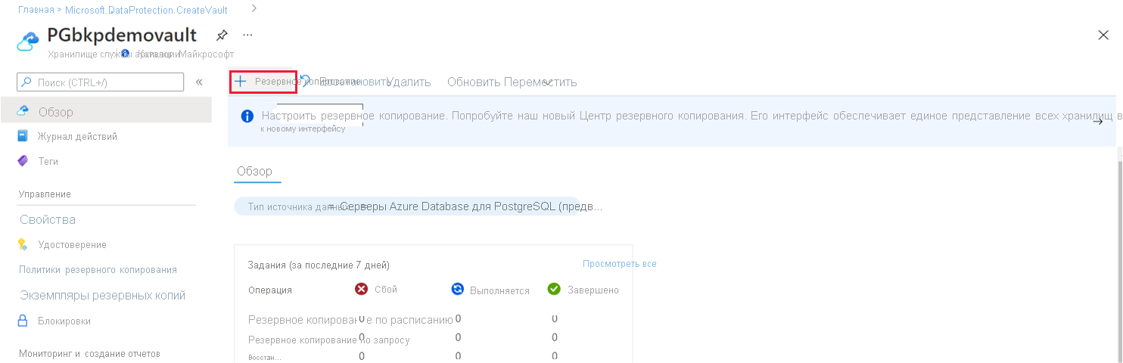1123x363 pixels.
Task: Open Политики резервного копирования
Action: coord(98,269)
